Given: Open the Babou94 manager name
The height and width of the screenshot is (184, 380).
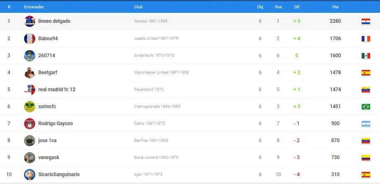Looking at the screenshot, I should tap(48, 38).
